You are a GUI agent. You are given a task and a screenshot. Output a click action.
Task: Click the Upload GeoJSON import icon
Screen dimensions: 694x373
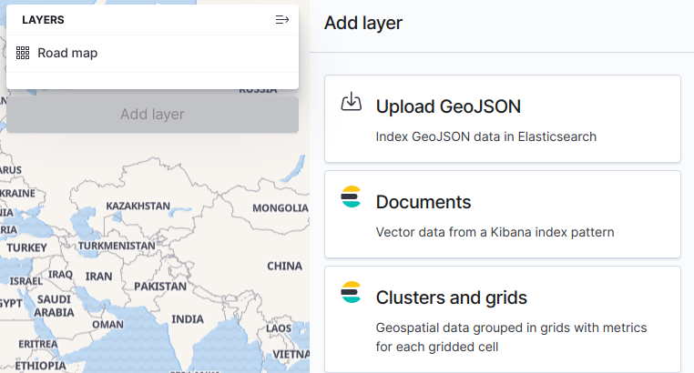click(351, 102)
